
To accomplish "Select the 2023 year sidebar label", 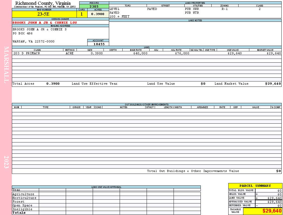I will (x=6, y=162).
